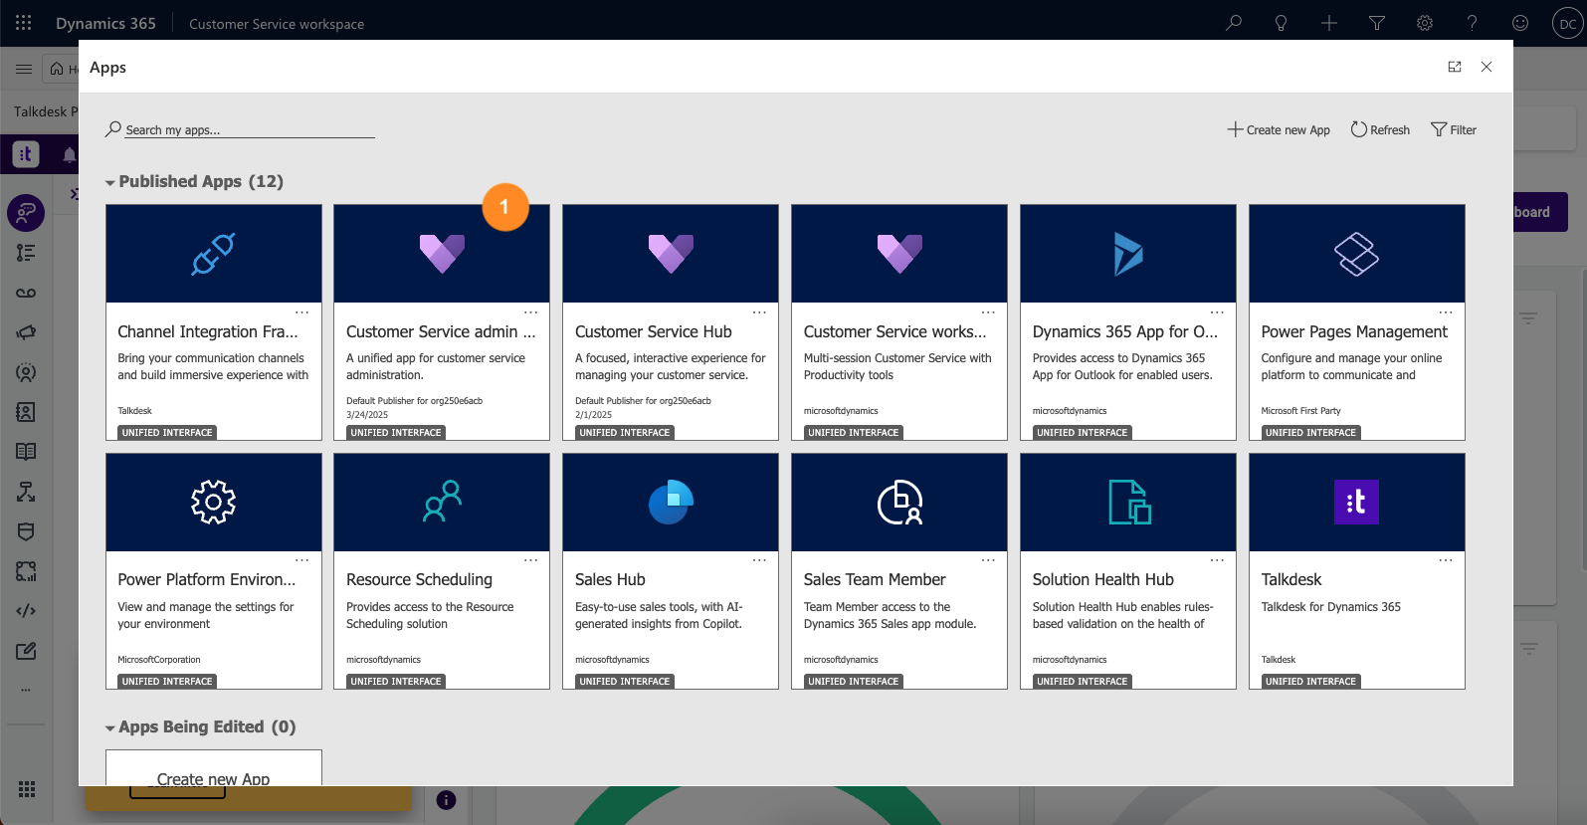
Task: Open the voicemail icon in sidebar
Action: 26,293
